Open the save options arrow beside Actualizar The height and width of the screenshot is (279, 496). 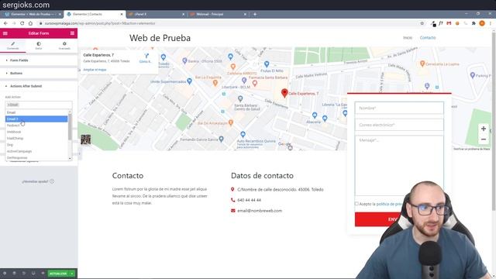click(x=72, y=274)
